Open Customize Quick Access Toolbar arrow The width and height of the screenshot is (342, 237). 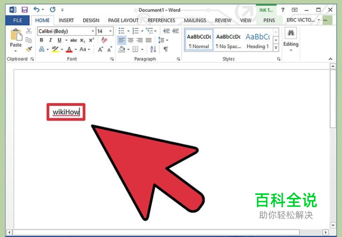[62, 10]
